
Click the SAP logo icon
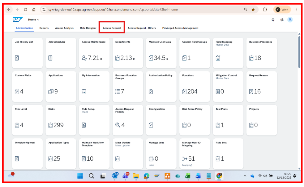click(18, 20)
